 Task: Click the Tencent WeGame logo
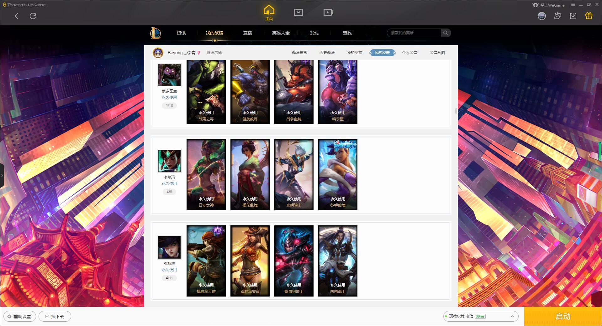pyautogui.click(x=24, y=5)
